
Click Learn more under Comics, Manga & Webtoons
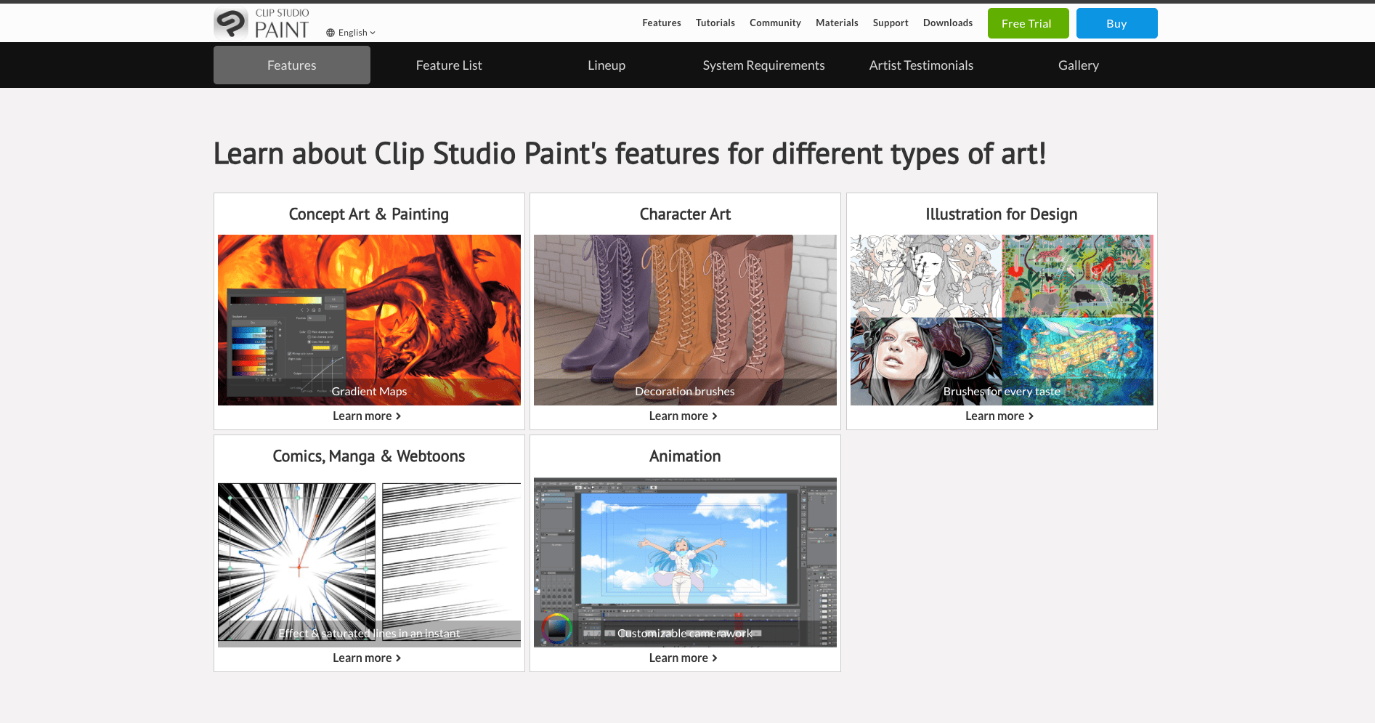tap(368, 658)
